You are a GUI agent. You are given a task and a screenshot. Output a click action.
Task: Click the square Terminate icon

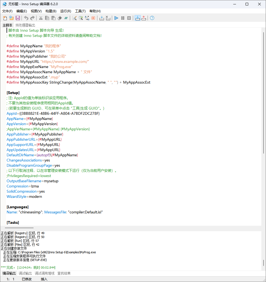(129, 18)
